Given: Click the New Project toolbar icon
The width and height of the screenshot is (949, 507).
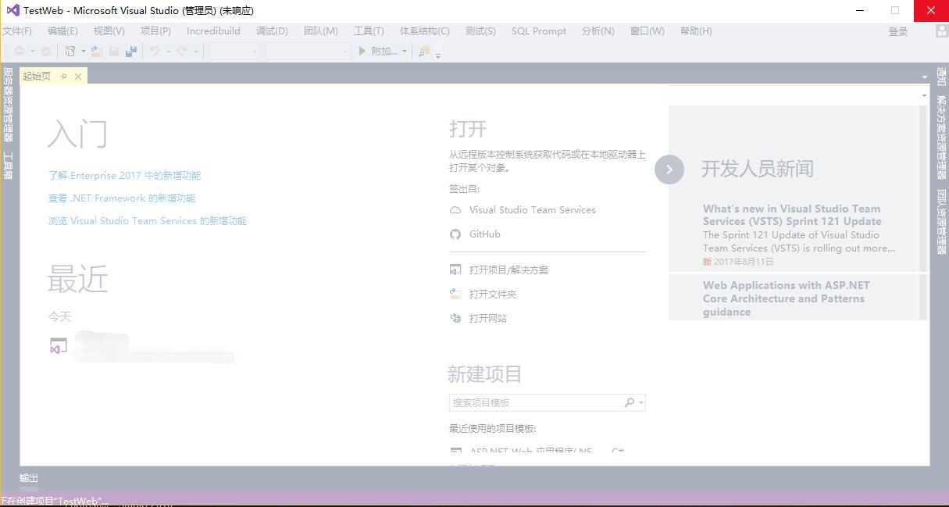Looking at the screenshot, I should 70,52.
